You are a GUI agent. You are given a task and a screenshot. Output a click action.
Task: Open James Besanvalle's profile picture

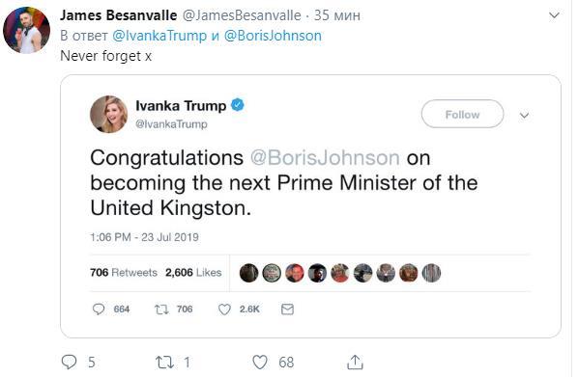point(26,30)
